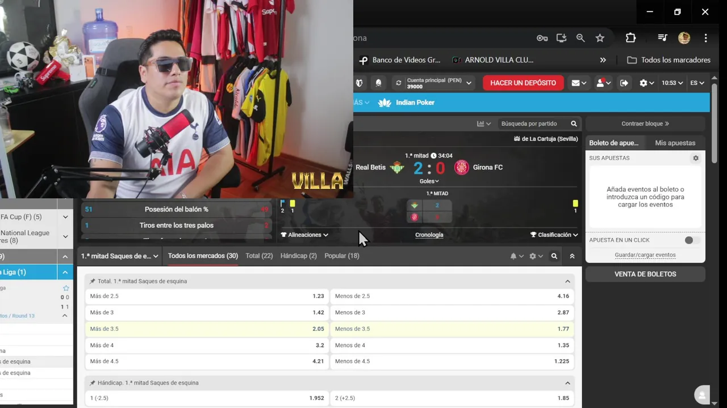This screenshot has height=408, width=727.
Task: Open the 10:53 time zone dropdown
Action: tap(672, 83)
